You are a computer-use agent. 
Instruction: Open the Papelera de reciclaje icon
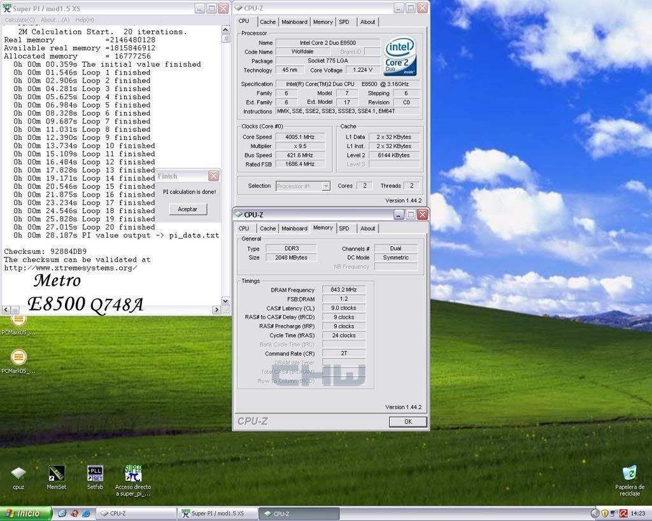click(630, 481)
